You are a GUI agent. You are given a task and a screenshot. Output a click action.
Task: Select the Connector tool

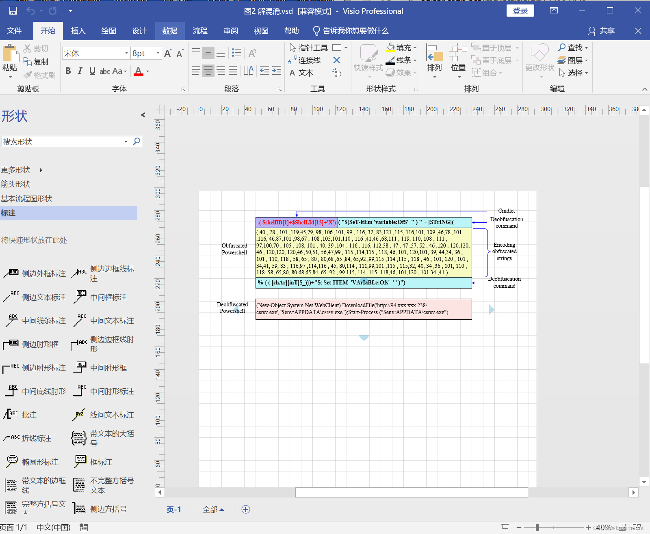pos(304,60)
